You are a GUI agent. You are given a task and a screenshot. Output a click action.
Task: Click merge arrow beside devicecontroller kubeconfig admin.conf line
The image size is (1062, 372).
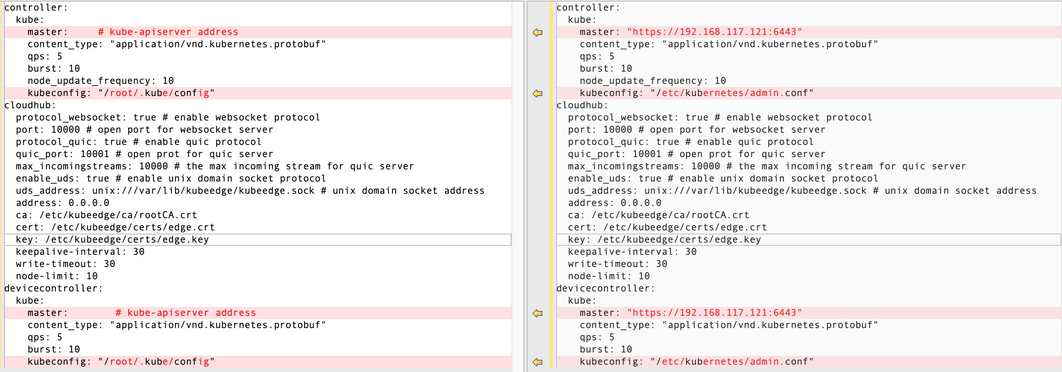coord(537,362)
